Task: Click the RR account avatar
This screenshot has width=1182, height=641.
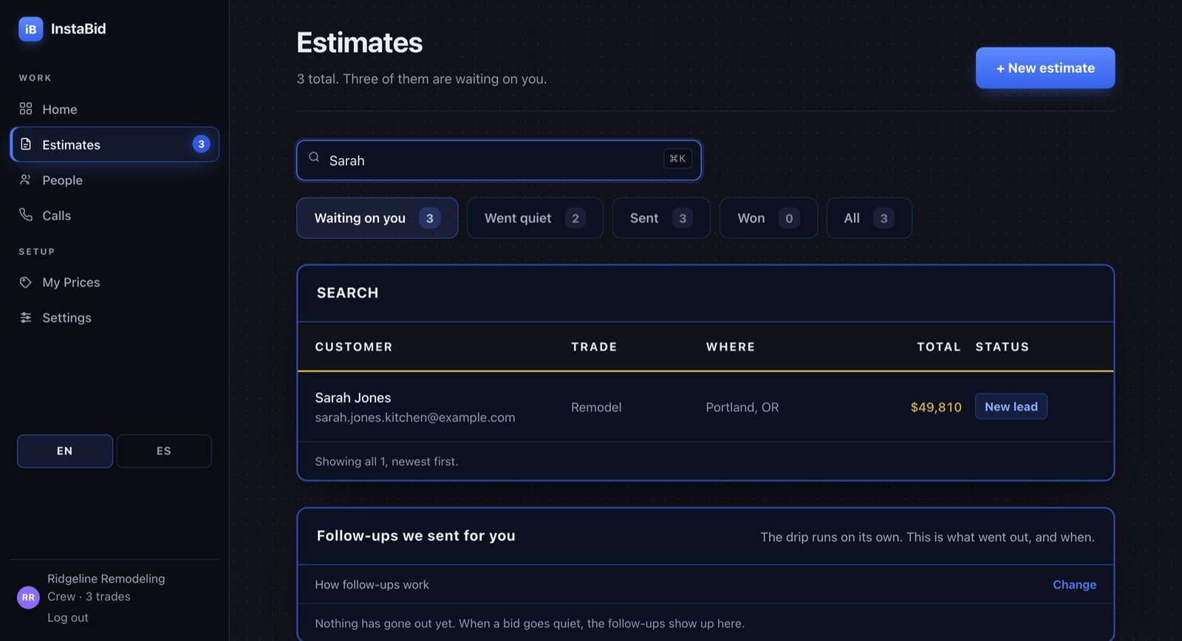Action: click(28, 597)
